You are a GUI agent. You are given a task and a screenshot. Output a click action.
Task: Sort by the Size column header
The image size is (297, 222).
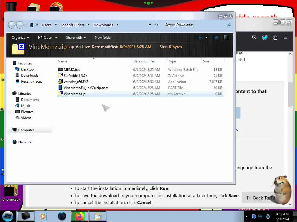(x=206, y=61)
